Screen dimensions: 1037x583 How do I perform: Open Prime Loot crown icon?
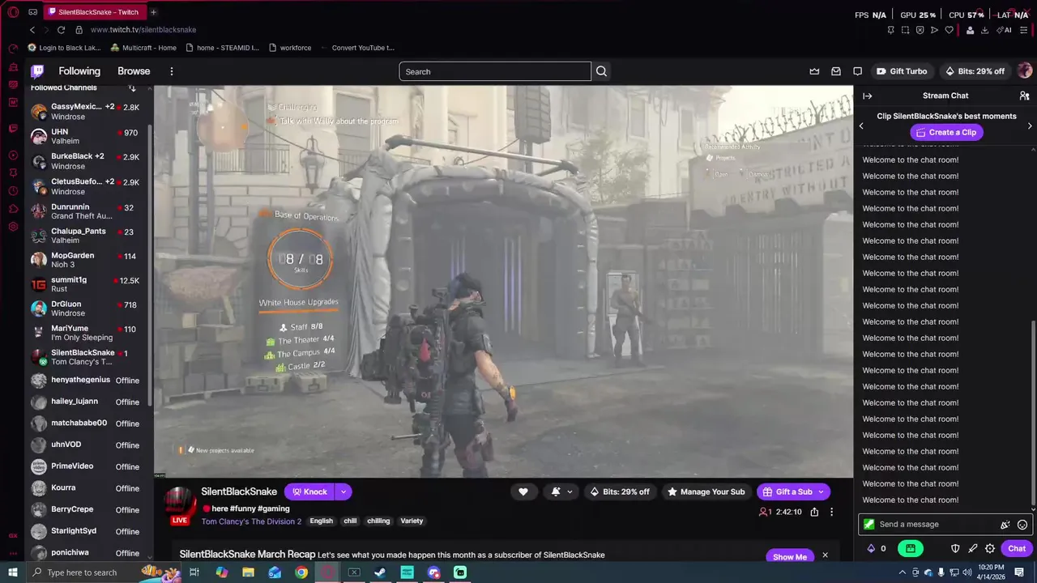pyautogui.click(x=814, y=71)
